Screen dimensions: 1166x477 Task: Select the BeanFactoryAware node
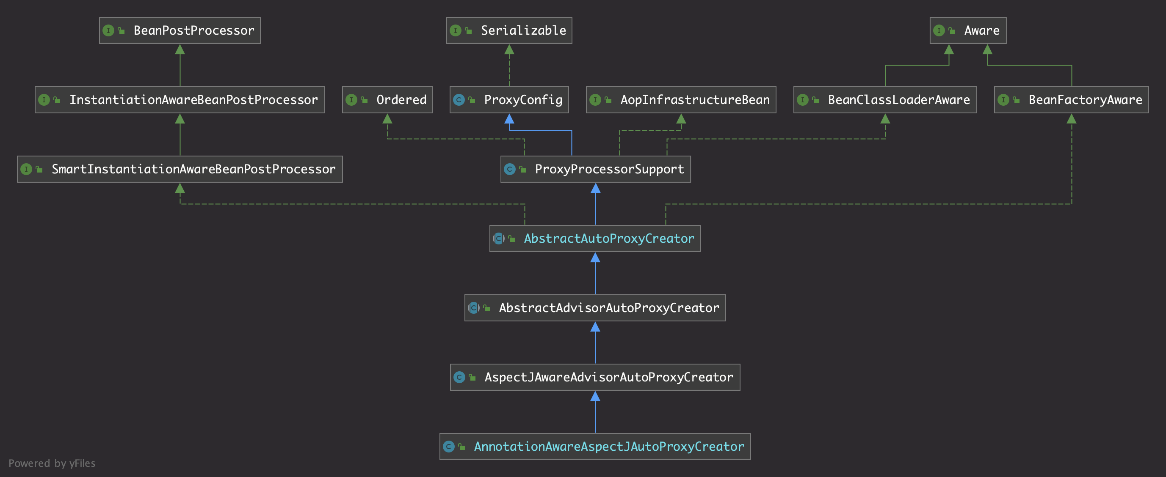(1072, 100)
